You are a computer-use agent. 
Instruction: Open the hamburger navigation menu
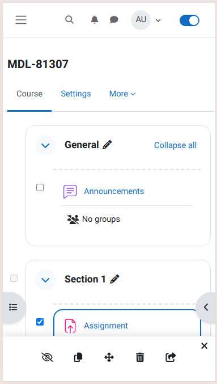(21, 20)
